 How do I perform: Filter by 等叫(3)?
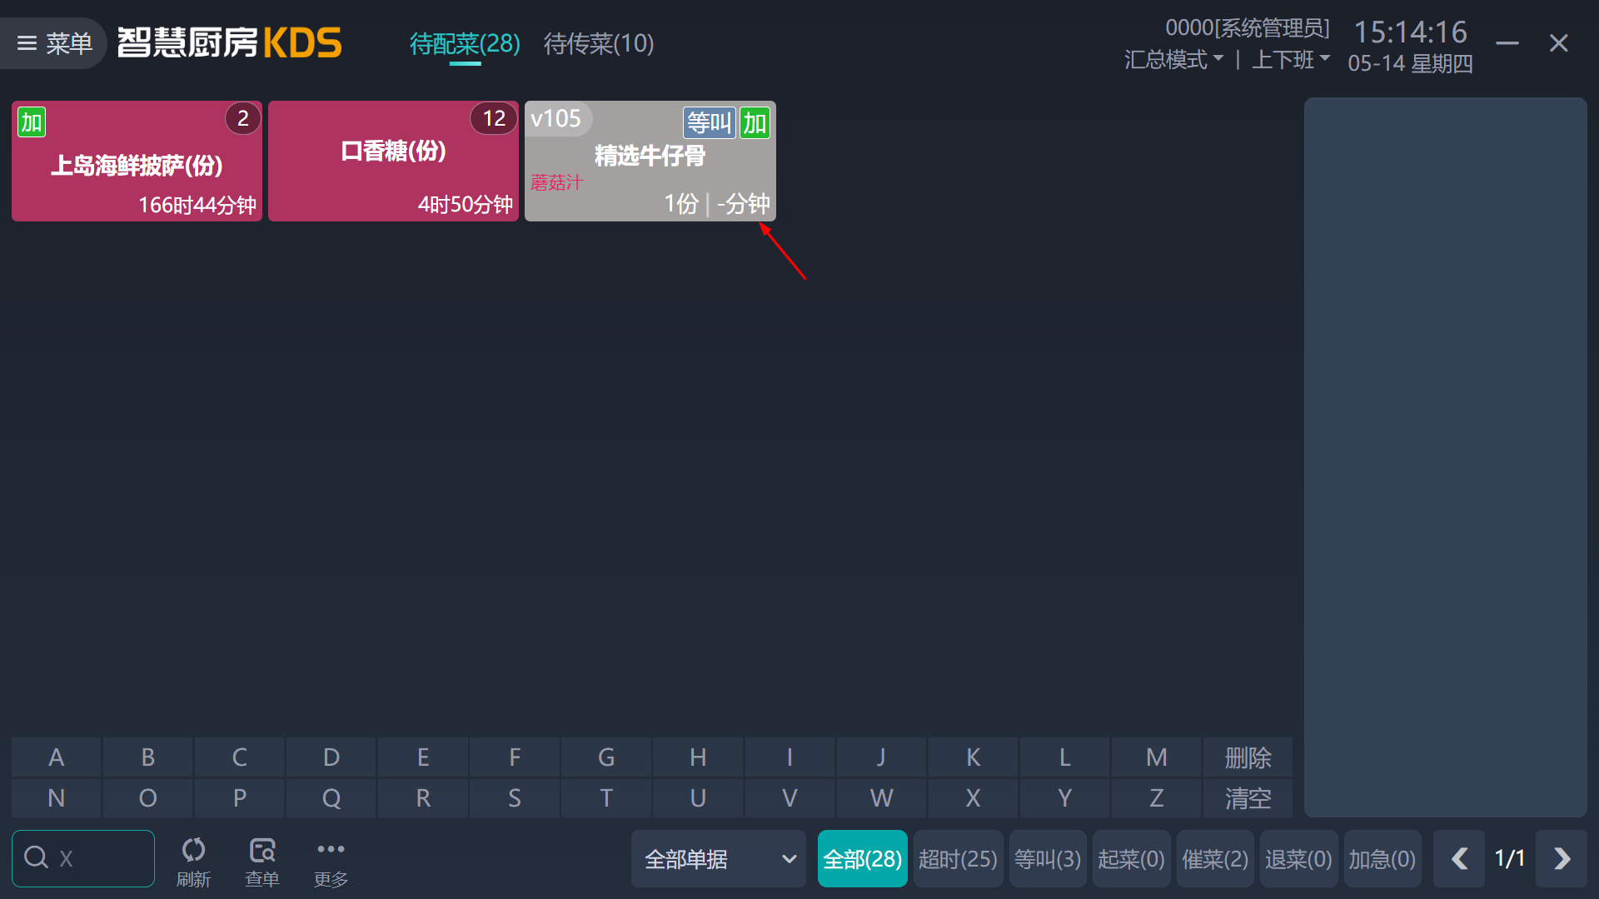tap(1048, 858)
